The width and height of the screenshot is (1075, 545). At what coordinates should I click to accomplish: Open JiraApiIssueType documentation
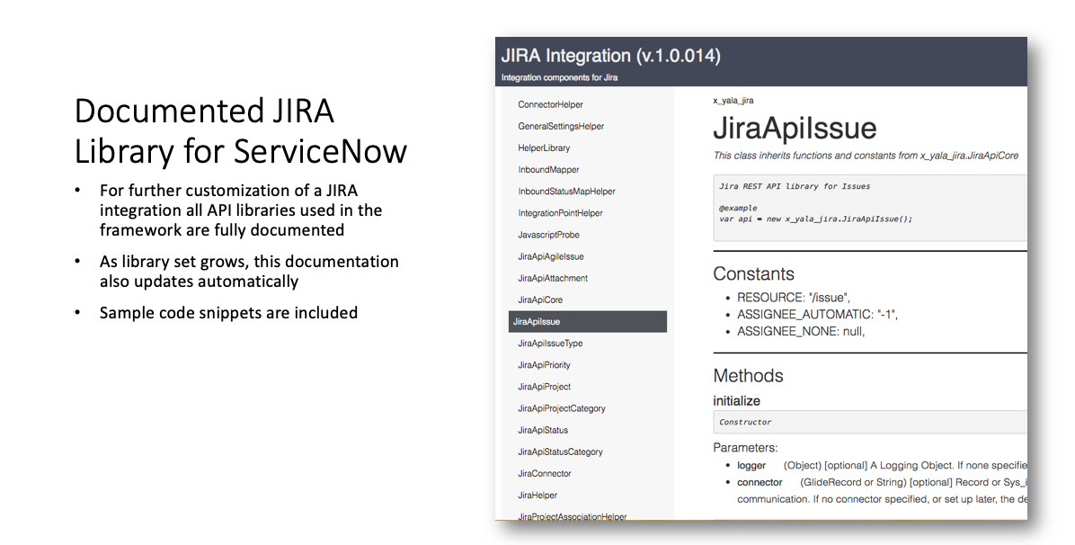pos(550,344)
